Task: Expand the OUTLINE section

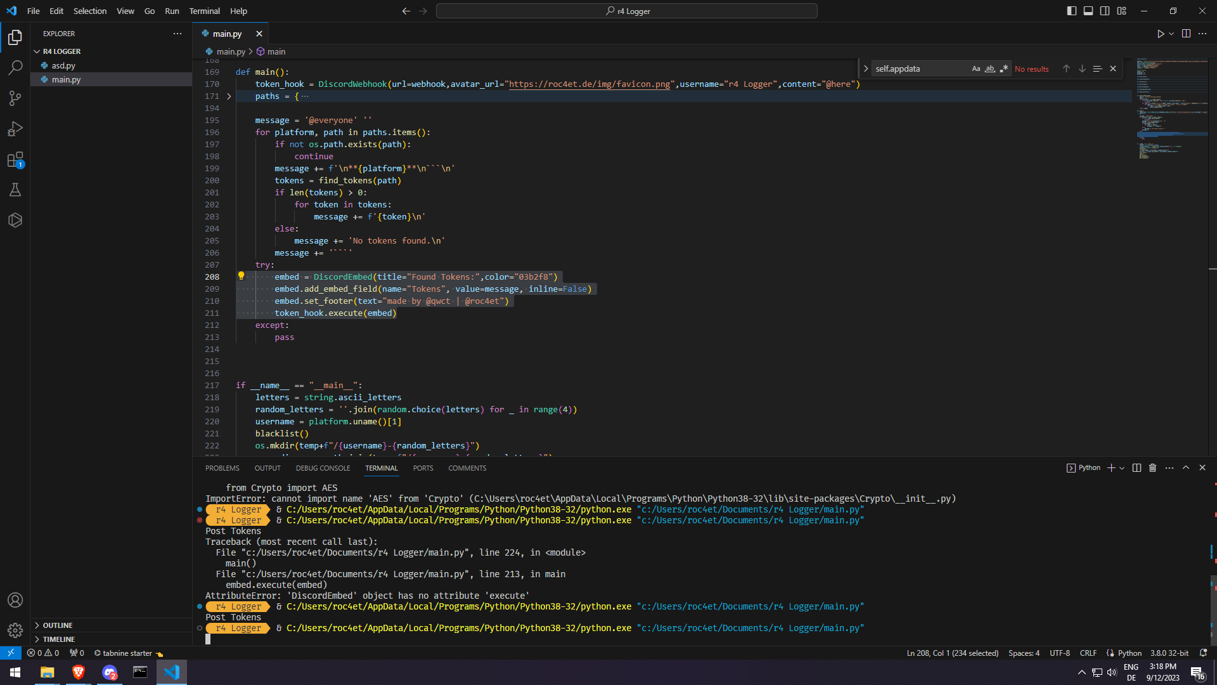Action: [58, 625]
